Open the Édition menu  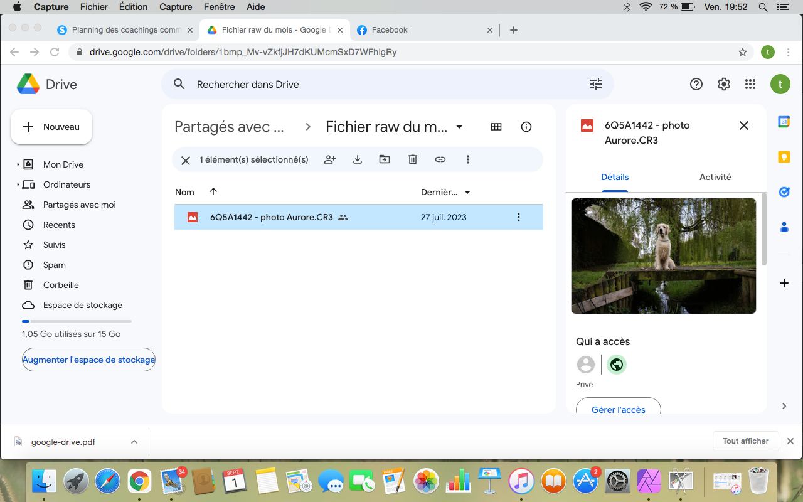[x=133, y=7]
